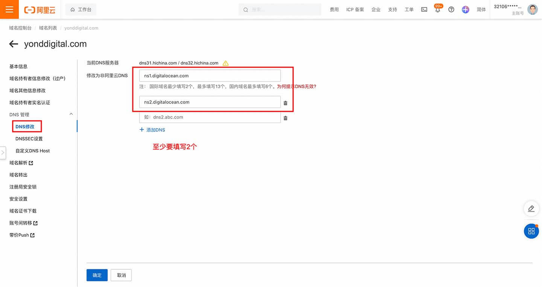Image resolution: width=542 pixels, height=287 pixels.
Task: Open 安全设置 in the sidebar
Action: [18, 199]
